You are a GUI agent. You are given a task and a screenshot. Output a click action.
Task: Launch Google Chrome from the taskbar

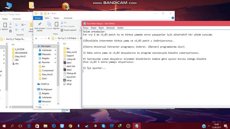click(70, 126)
